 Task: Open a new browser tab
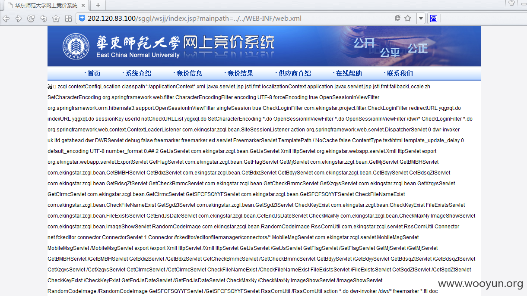point(98,5)
